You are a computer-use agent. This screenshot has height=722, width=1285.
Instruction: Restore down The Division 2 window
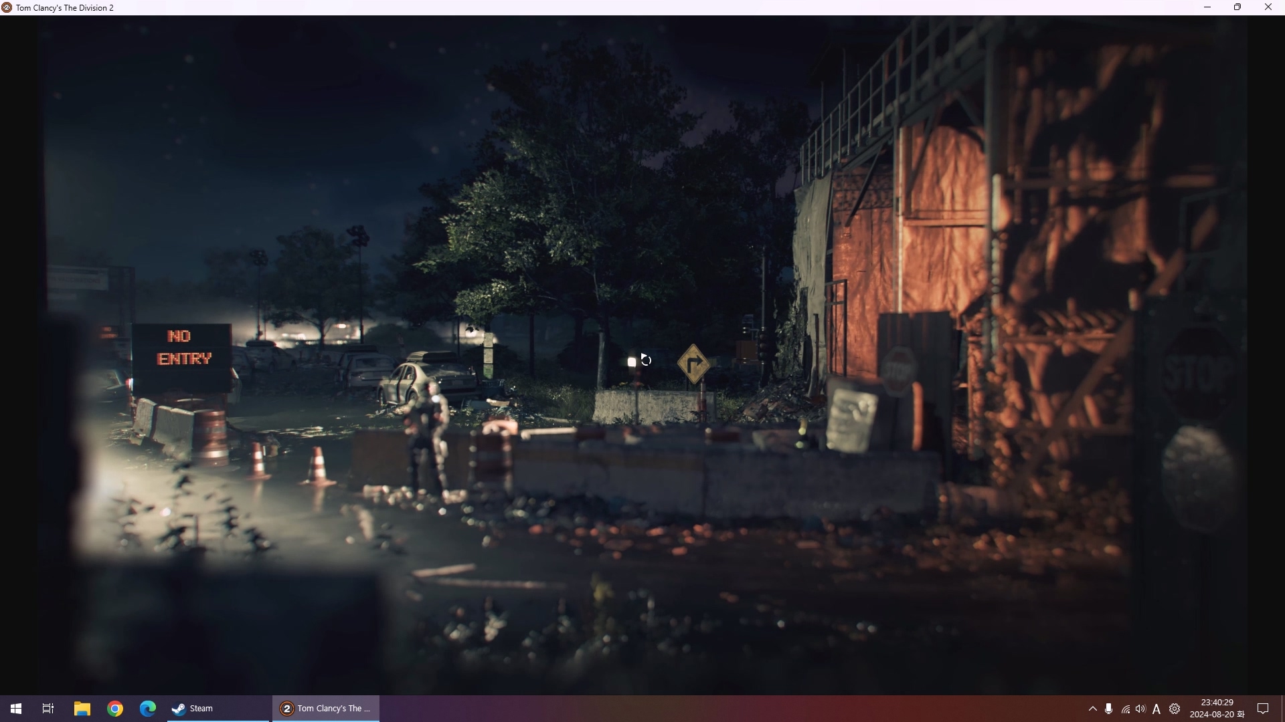(x=1237, y=7)
